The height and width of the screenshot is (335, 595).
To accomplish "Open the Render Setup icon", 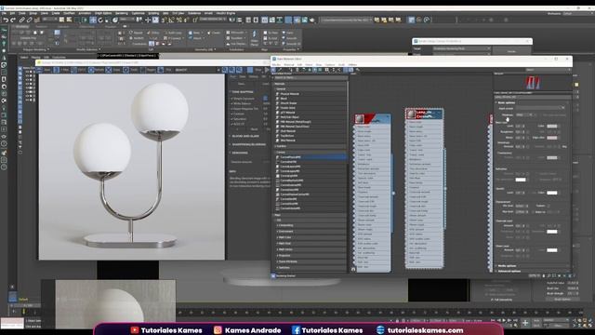I will [297, 20].
